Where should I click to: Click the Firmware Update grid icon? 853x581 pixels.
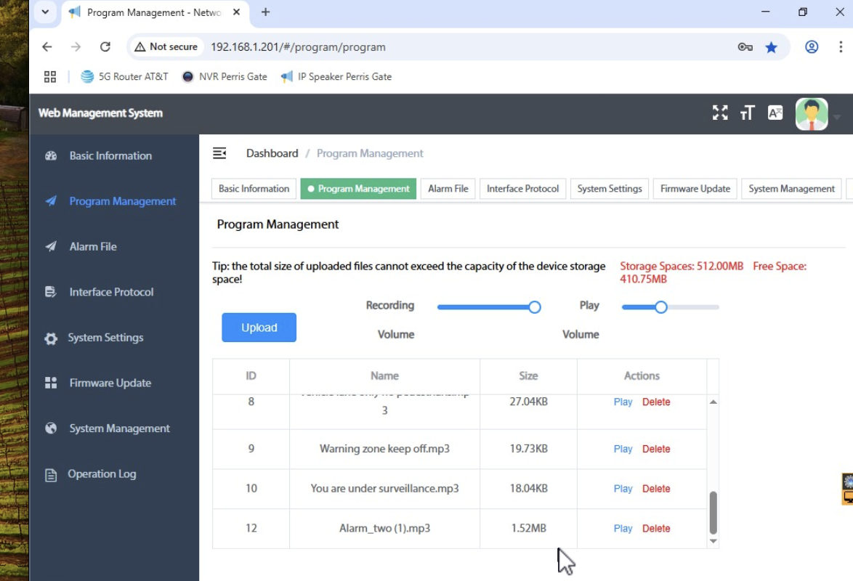[x=51, y=383]
